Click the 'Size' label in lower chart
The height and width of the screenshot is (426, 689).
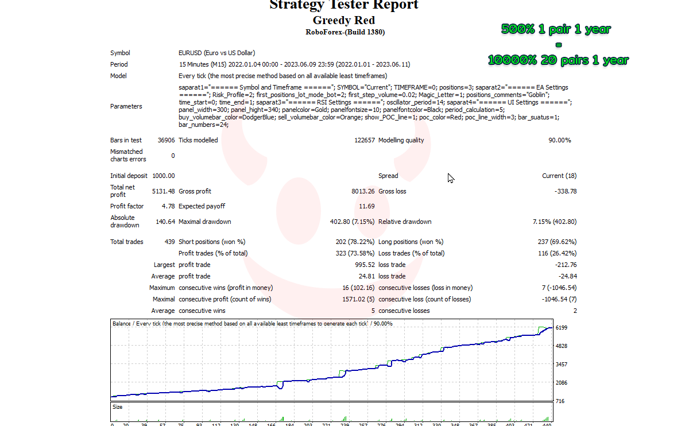point(117,407)
